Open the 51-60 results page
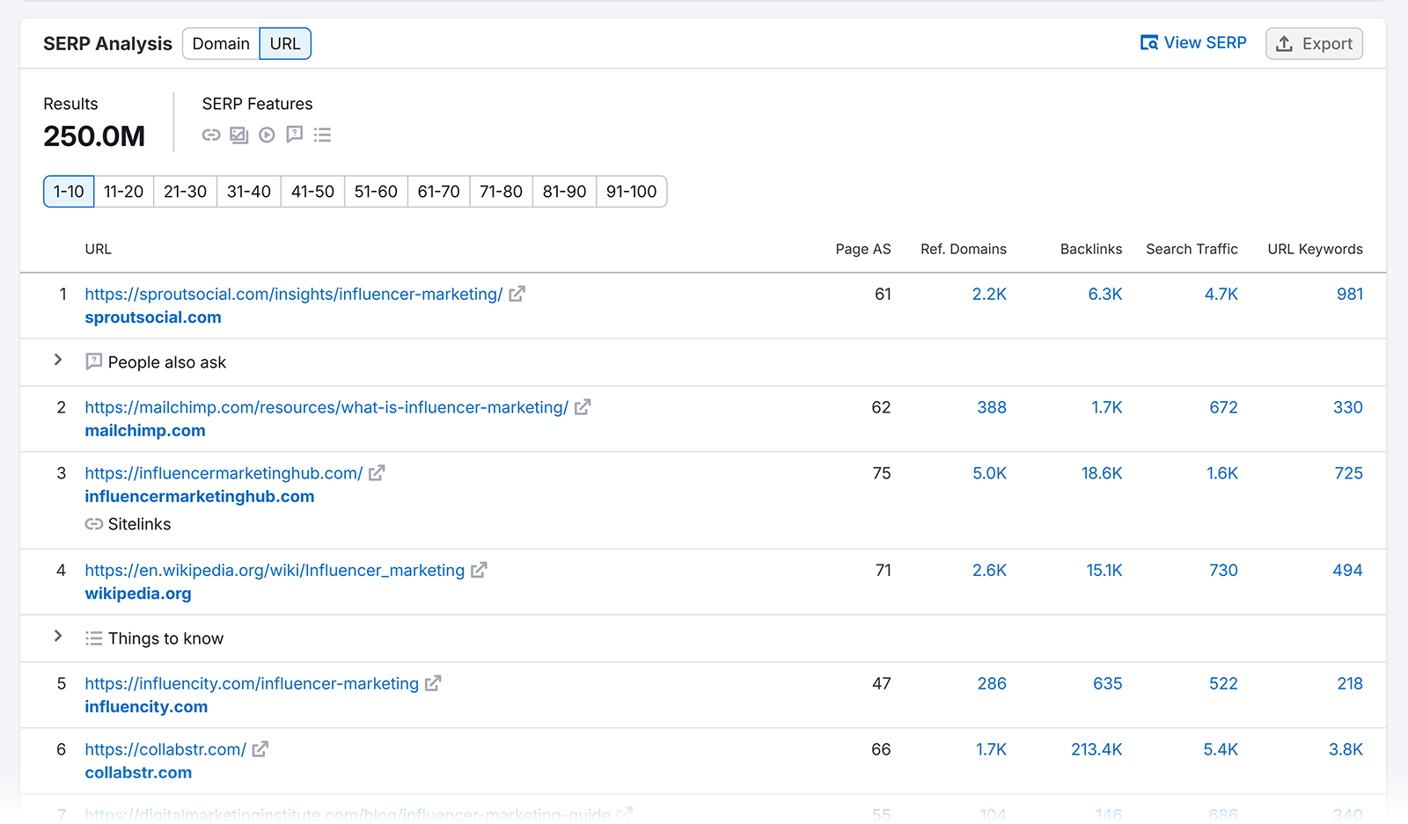This screenshot has width=1408, height=824. click(x=375, y=191)
